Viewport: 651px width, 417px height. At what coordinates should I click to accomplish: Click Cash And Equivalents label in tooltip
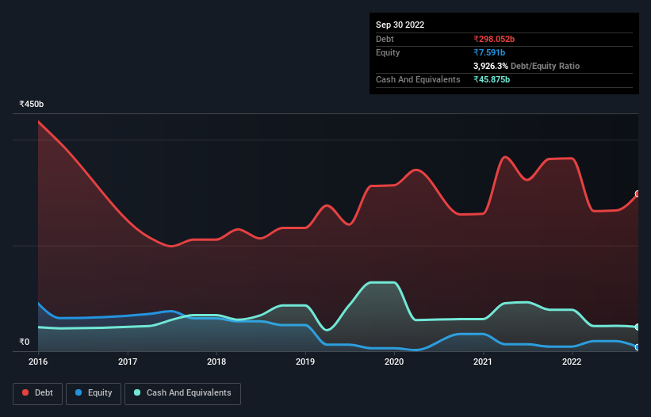(418, 79)
